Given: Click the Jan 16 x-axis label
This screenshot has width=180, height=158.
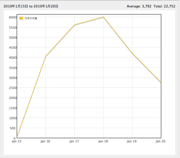Looking at the screenshot, I should [46, 141].
